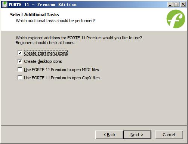Click the 'FORTE 11 - Premium Edition' title text
Image resolution: width=188 pixels, height=144 pixels.
(x=43, y=4)
